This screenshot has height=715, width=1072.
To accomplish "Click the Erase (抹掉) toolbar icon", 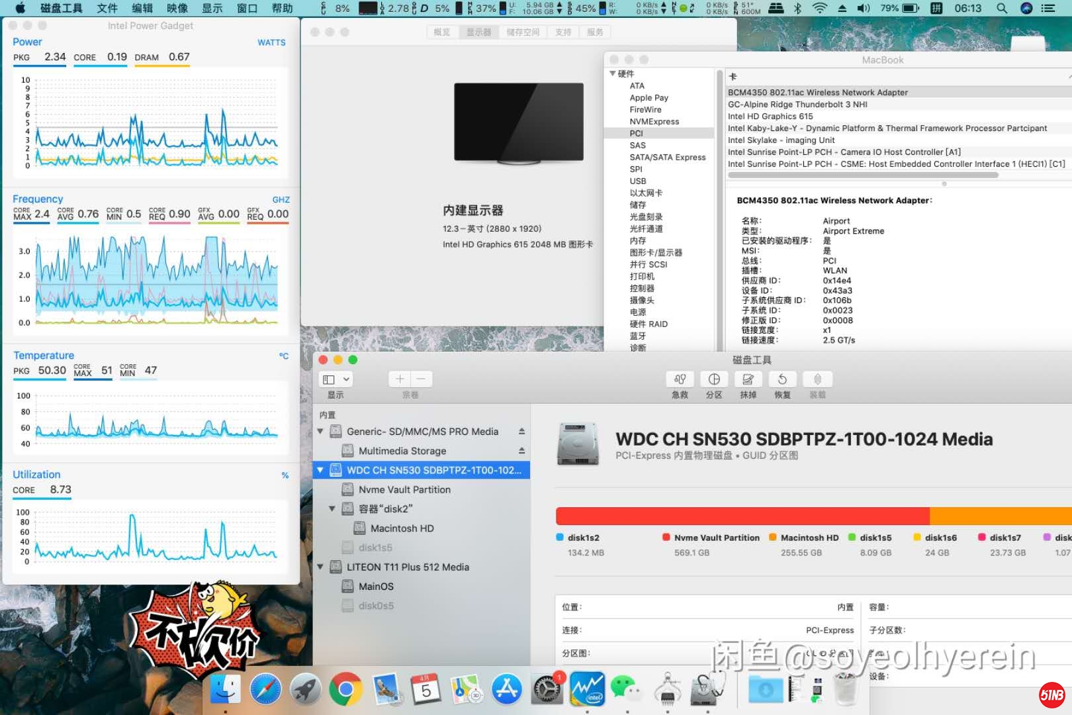I will click(748, 379).
